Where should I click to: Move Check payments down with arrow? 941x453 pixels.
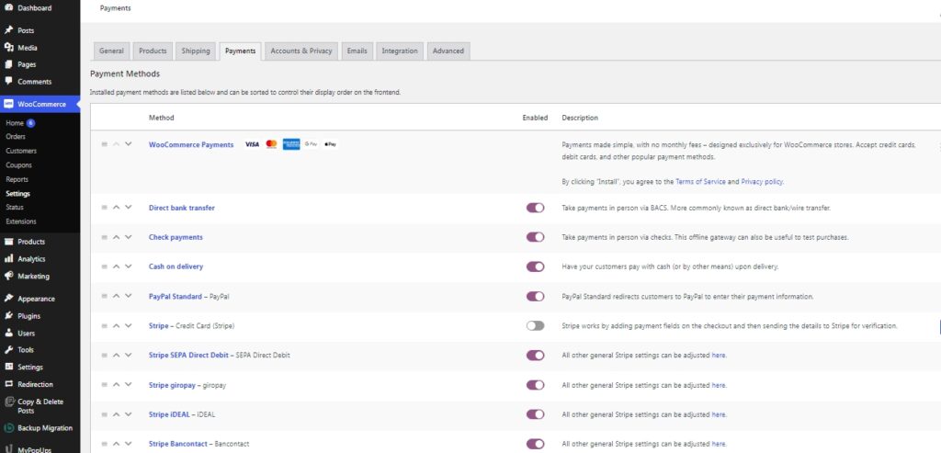tap(128, 237)
